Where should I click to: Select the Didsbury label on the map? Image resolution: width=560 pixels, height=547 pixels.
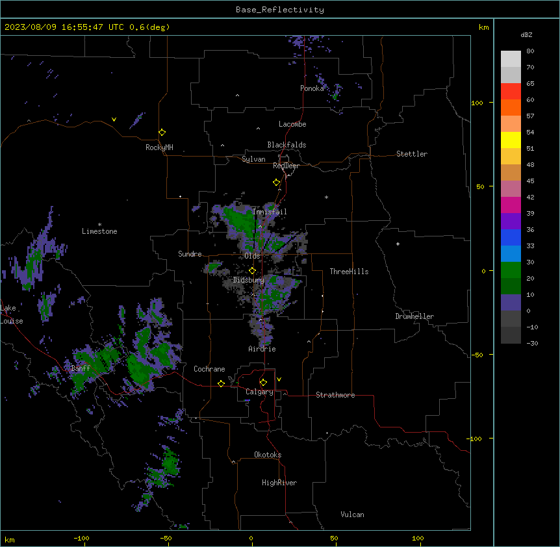pyautogui.click(x=249, y=280)
